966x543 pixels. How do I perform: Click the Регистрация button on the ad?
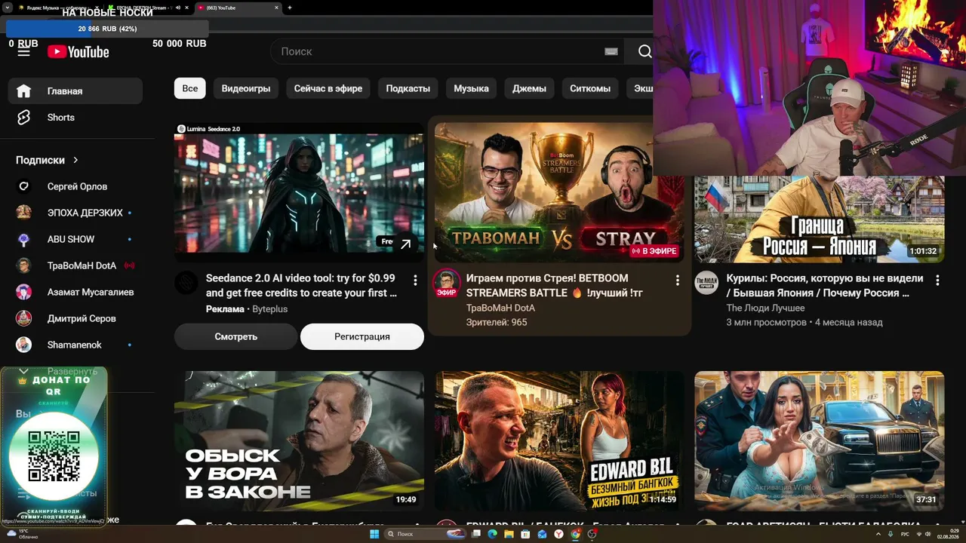tap(362, 336)
